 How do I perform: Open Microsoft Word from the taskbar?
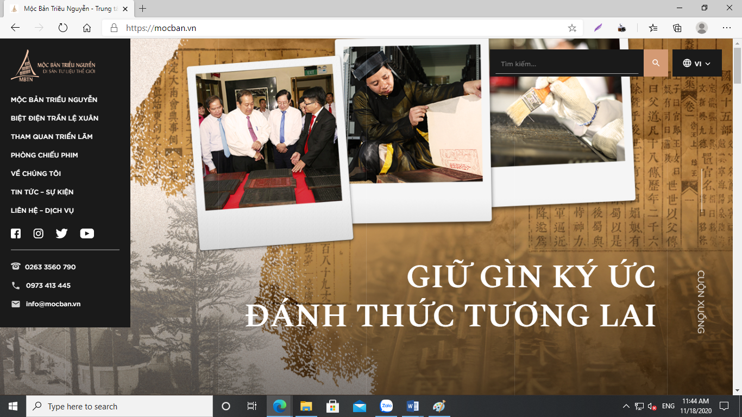click(x=412, y=406)
